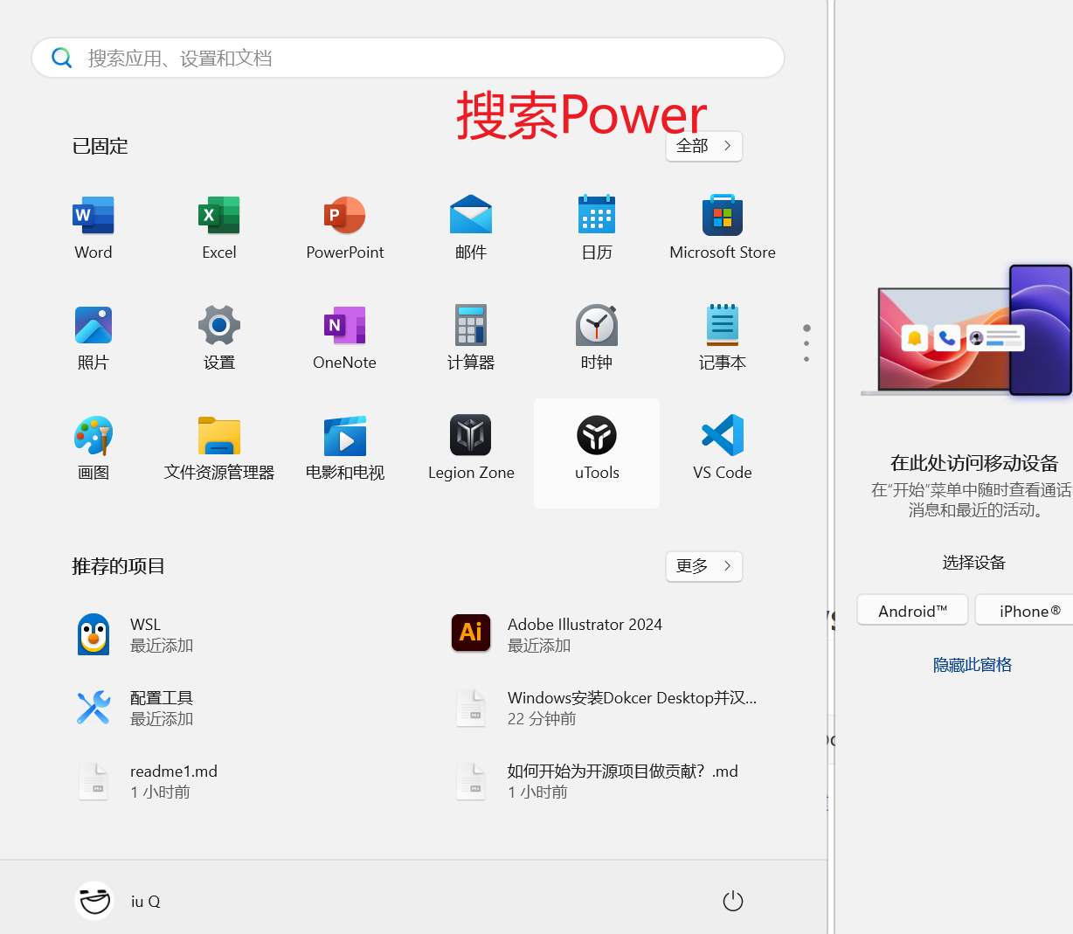Launch Legion Zone
This screenshot has height=934, width=1073.
click(x=471, y=448)
